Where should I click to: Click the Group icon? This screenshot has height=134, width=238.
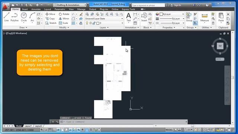189,17
